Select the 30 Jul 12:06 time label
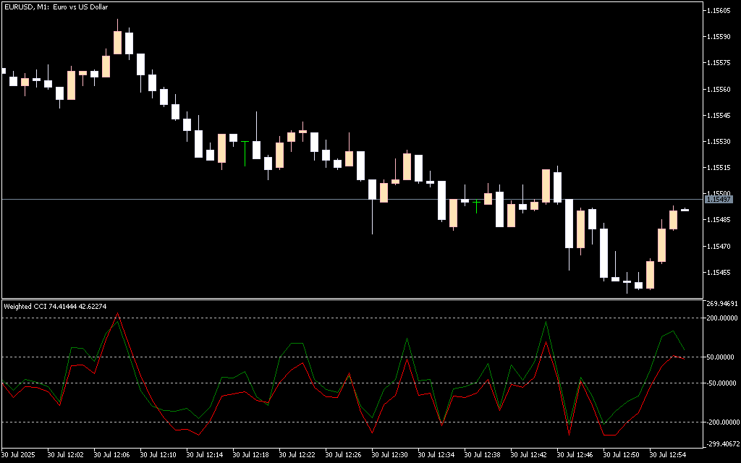Viewport: 741px width, 463px height. 112,455
